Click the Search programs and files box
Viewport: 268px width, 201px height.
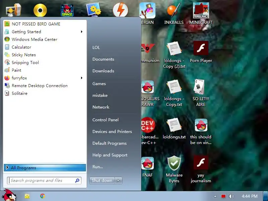pos(44,181)
